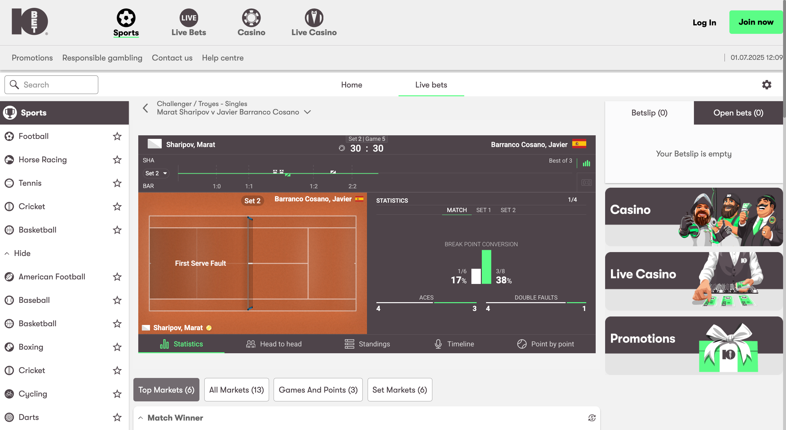Favorite Boxing with its star
The image size is (786, 430).
[117, 347]
